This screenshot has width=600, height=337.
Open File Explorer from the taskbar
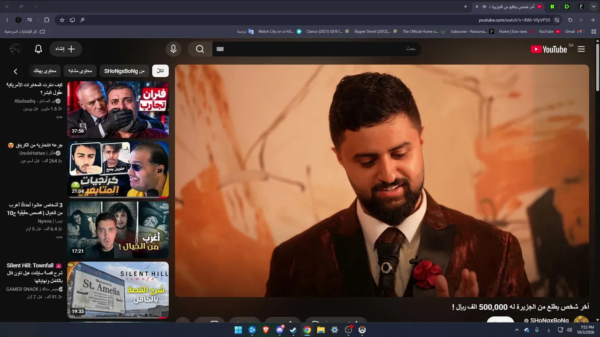pos(321,330)
